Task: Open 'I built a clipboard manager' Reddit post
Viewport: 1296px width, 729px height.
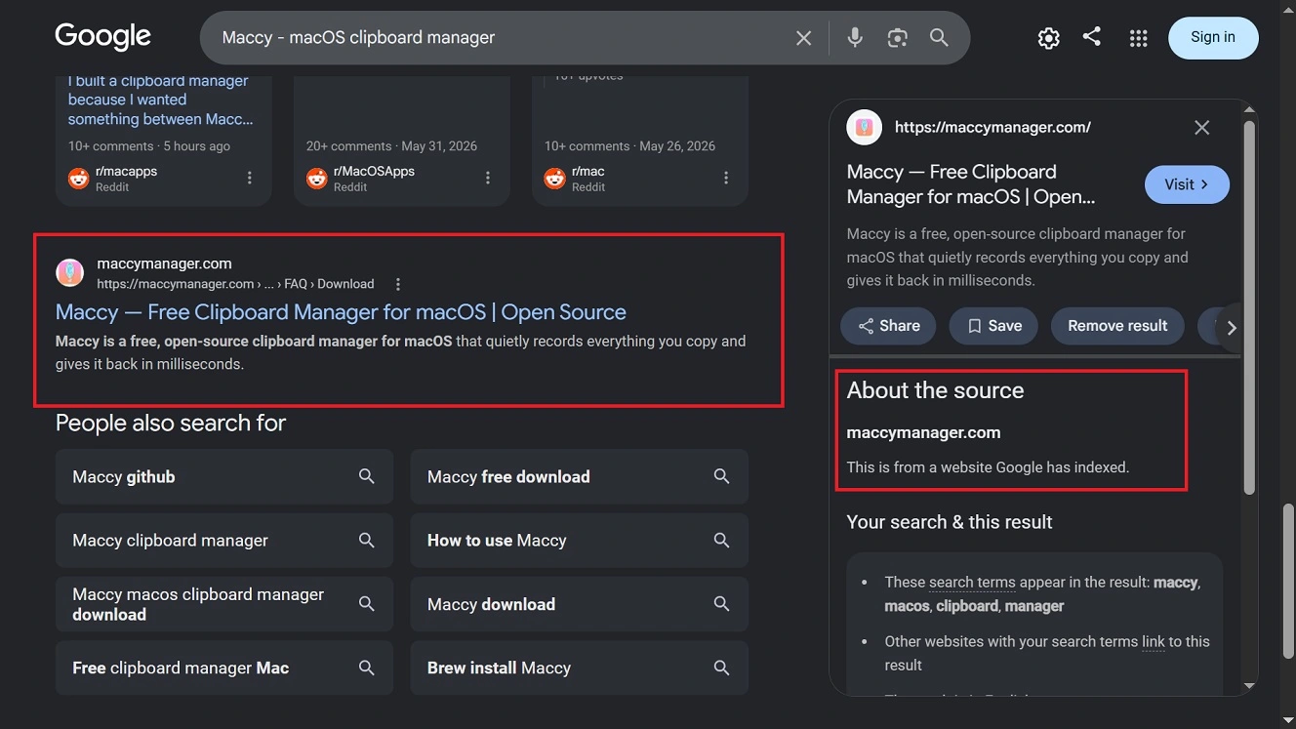Action: point(160,100)
